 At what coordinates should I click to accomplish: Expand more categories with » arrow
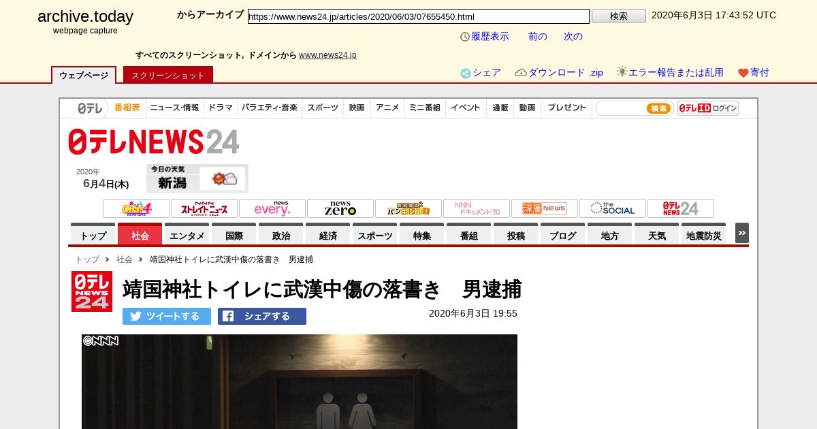tap(742, 233)
